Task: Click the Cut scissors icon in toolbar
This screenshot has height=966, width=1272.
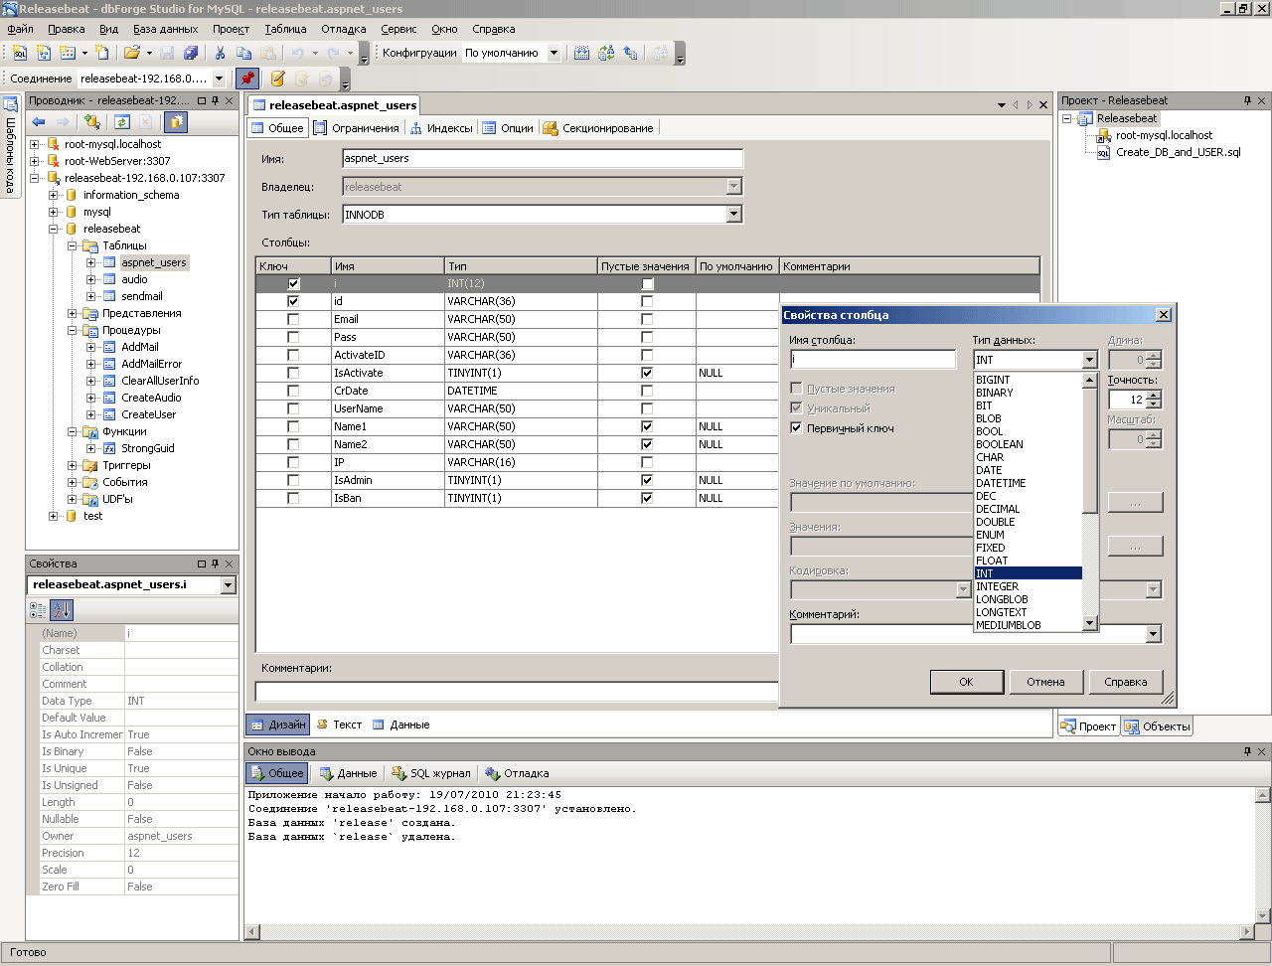Action: coord(220,53)
